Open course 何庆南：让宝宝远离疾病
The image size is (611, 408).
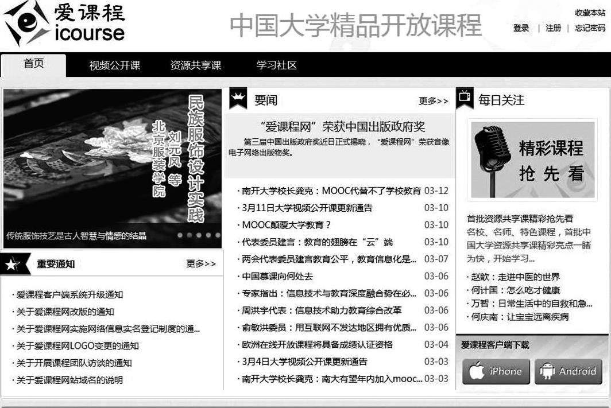coord(520,317)
